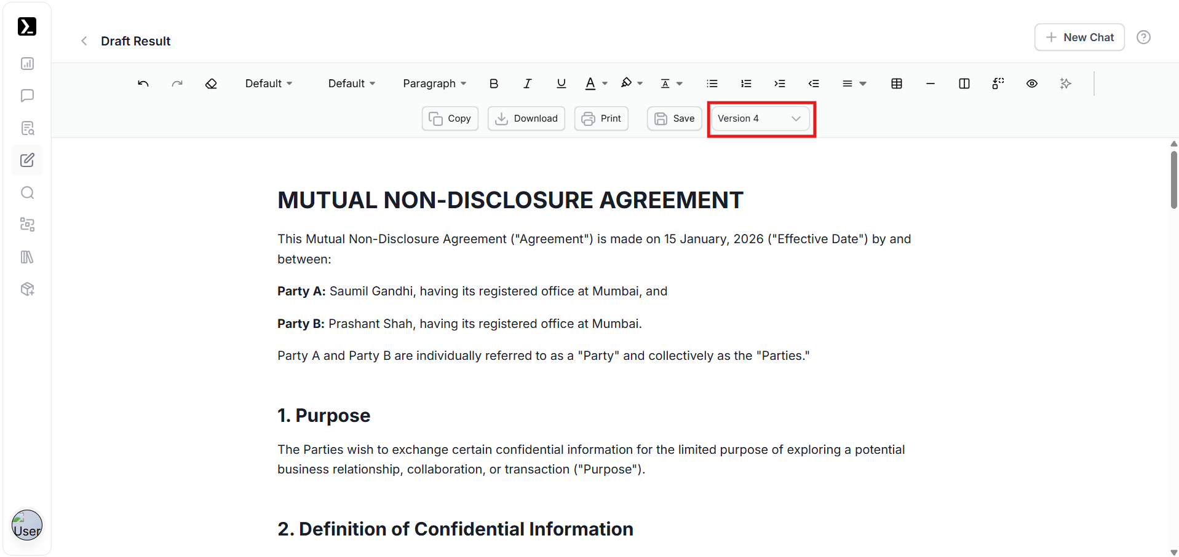1179x557 pixels.
Task: Click the undo arrow in toolbar
Action: [x=143, y=84]
